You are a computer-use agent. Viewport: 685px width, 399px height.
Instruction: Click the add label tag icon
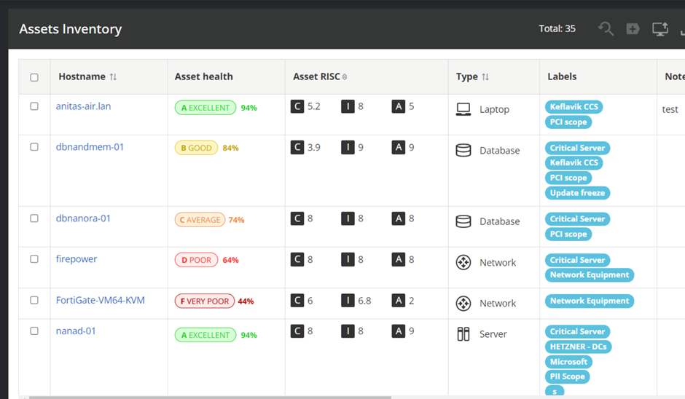(633, 28)
